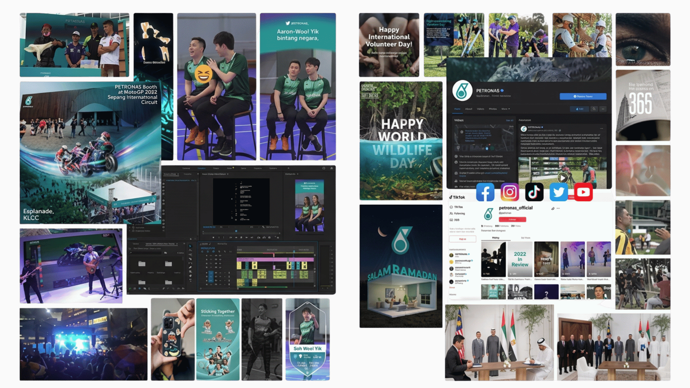Open the question mark TikTok video thumbnail
The image size is (690, 388).
(546, 292)
